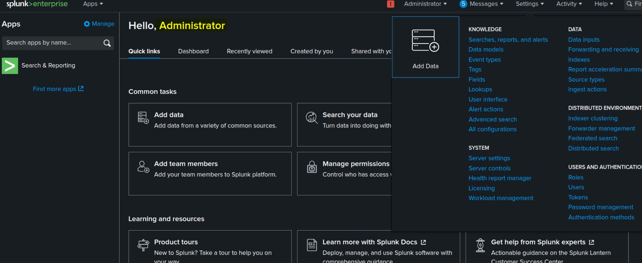This screenshot has width=642, height=263.
Task: Click the external link icon beside Find more apps
Action: pos(81,88)
